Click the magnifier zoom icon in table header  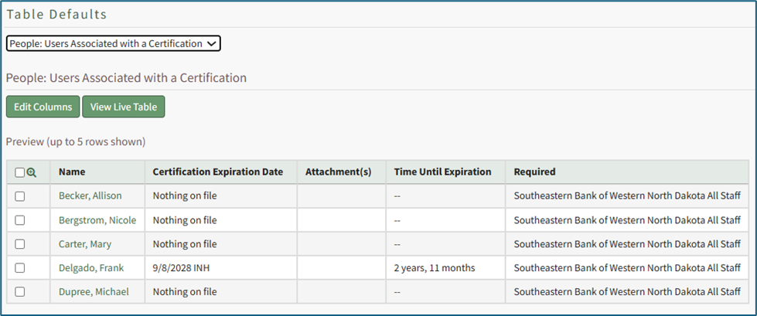coord(32,172)
